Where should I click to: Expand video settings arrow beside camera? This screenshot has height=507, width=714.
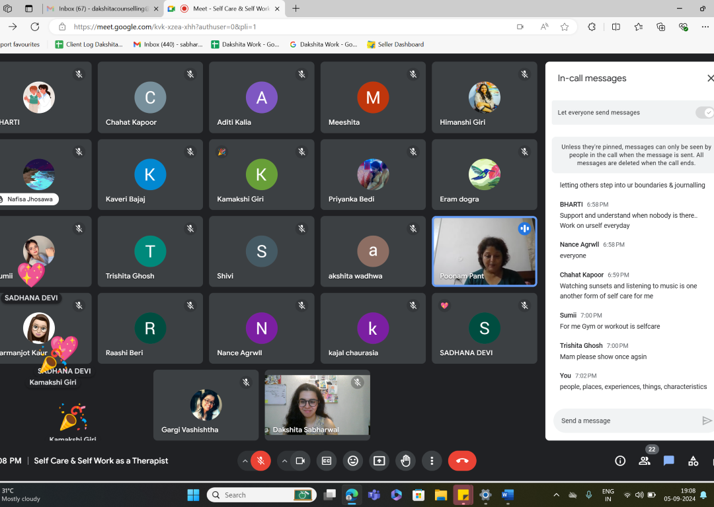[x=284, y=461]
